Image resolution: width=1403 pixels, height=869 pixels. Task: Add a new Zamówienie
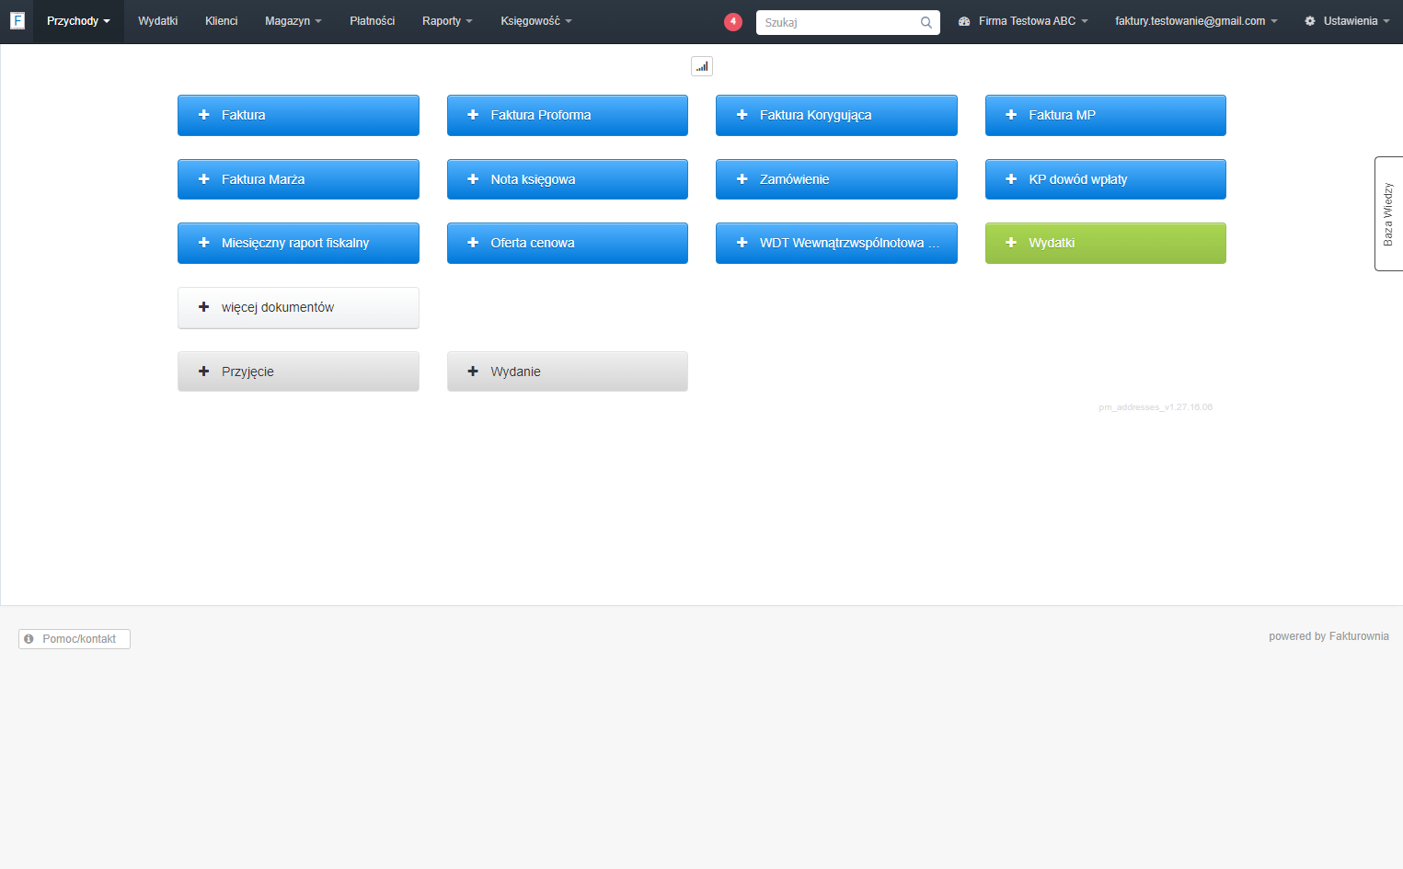click(x=836, y=179)
